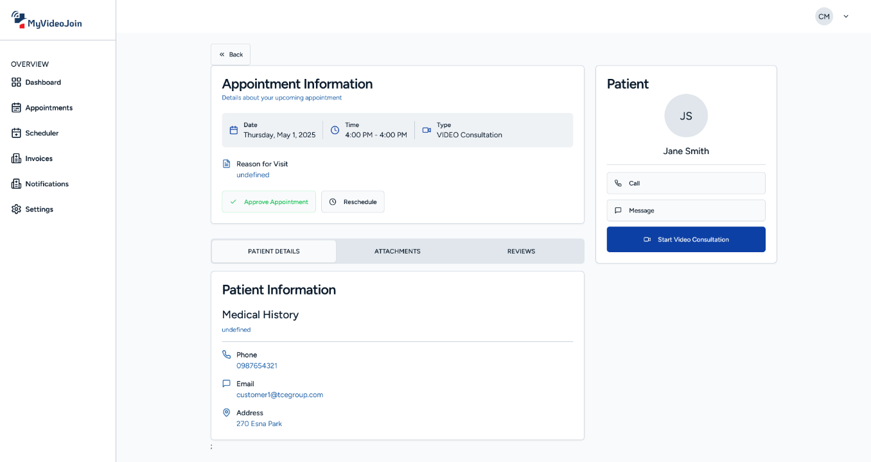
Task: Click the Scheduler calendar-plus icon
Action: tap(16, 133)
